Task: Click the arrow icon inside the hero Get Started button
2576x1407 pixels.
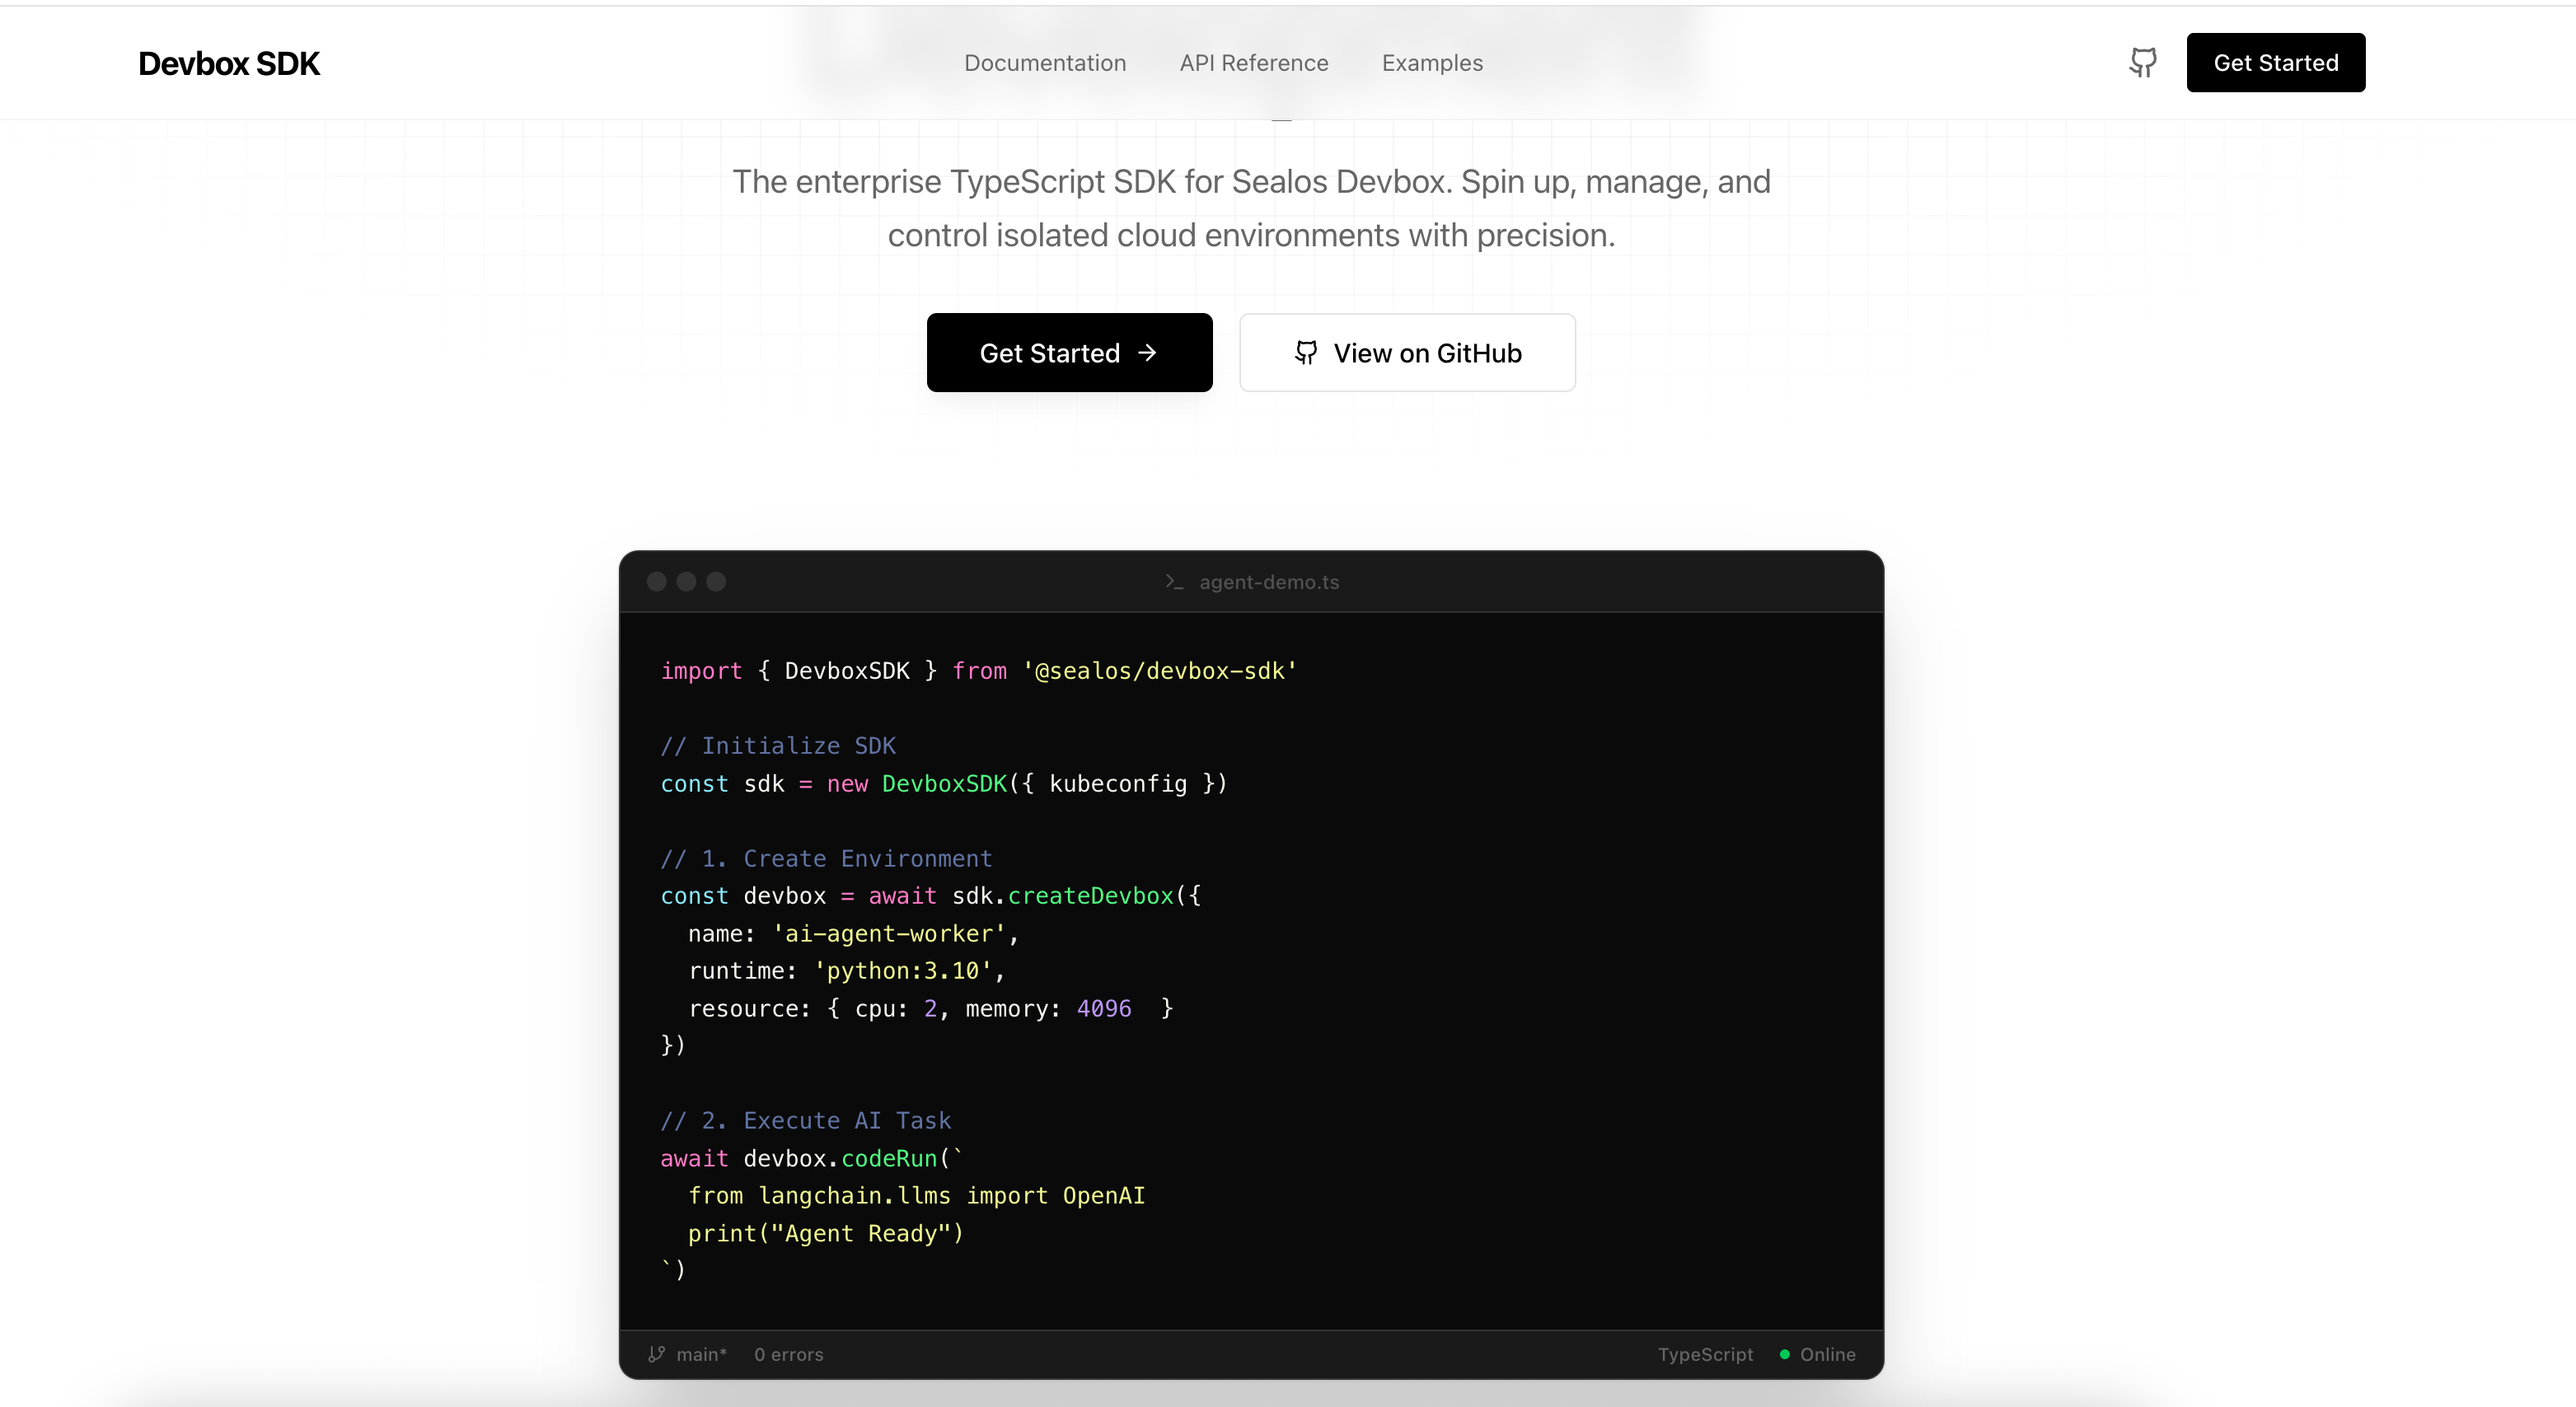Action: (x=1147, y=353)
